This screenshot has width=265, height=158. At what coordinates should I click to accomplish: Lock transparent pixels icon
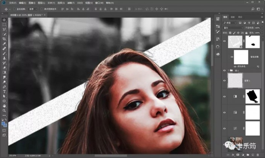coord(230,33)
